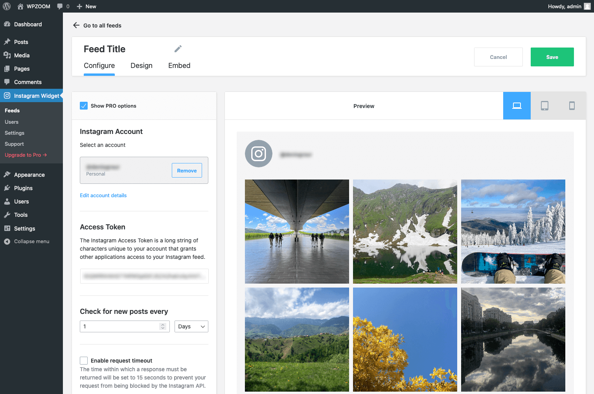Enable request timeout checkbox

coord(84,361)
